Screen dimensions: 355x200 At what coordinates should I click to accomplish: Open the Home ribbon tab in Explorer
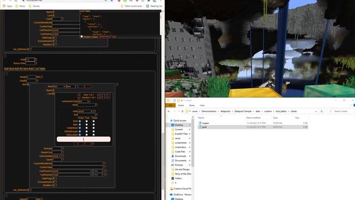181,106
